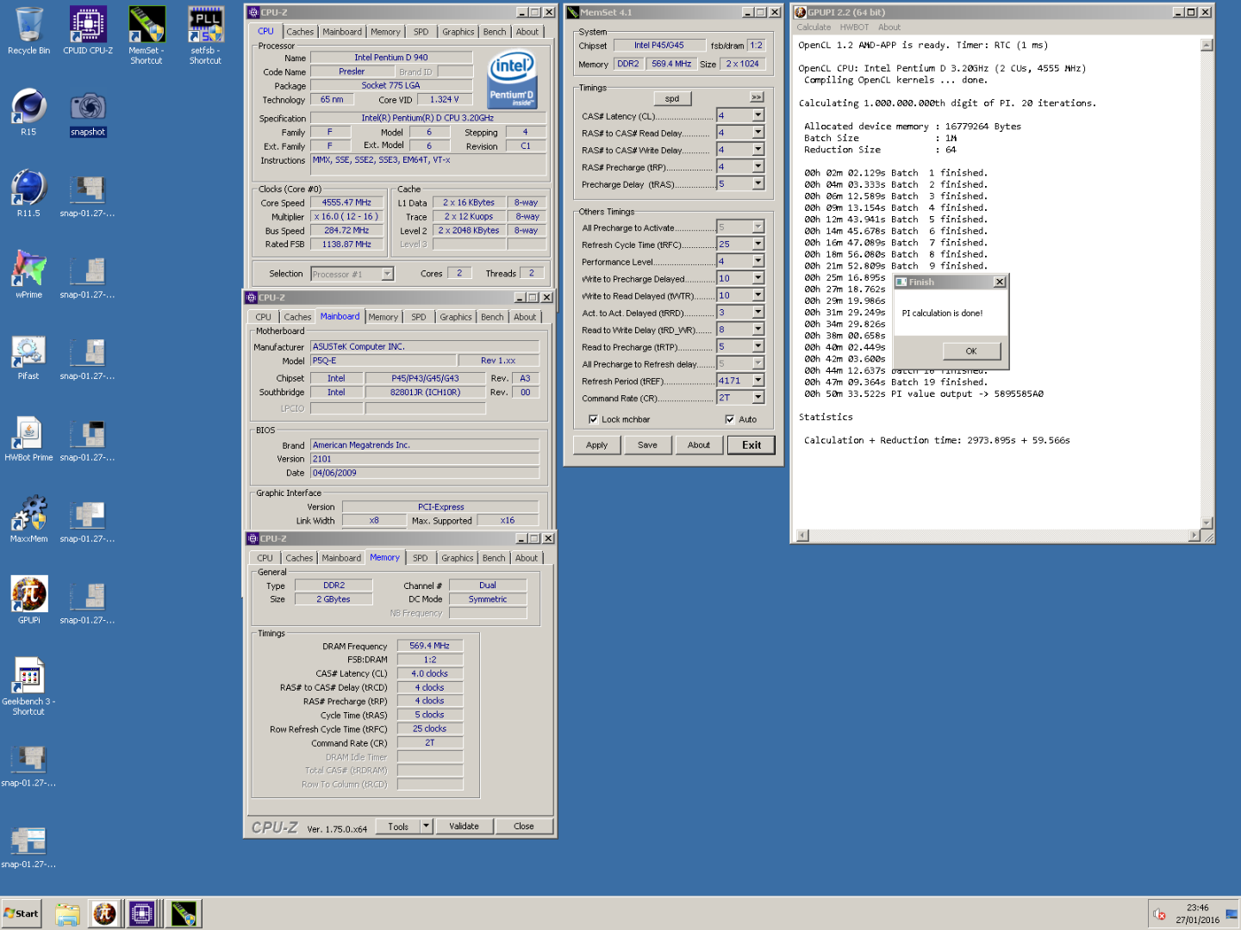Select SPD tab in Mainboard CPU-Z window
The height and width of the screenshot is (930, 1241).
[419, 317]
